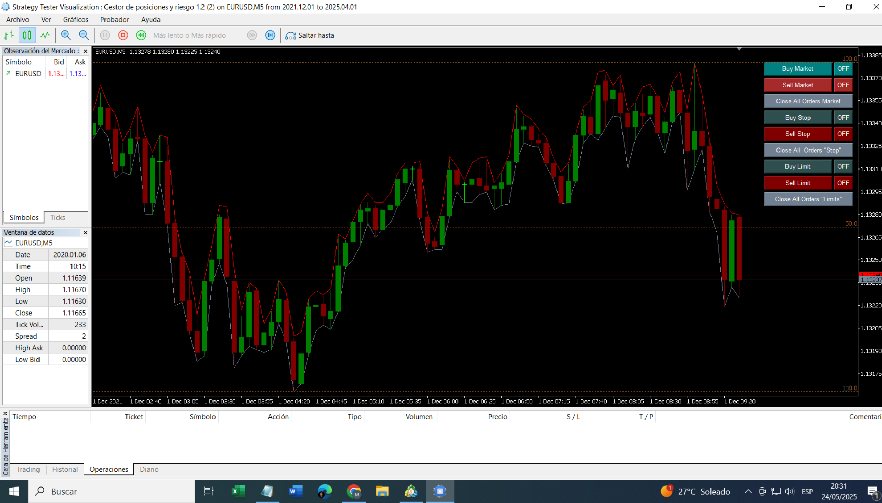882x503 pixels.
Task: Click the Saltar hasta button
Action: (x=310, y=35)
